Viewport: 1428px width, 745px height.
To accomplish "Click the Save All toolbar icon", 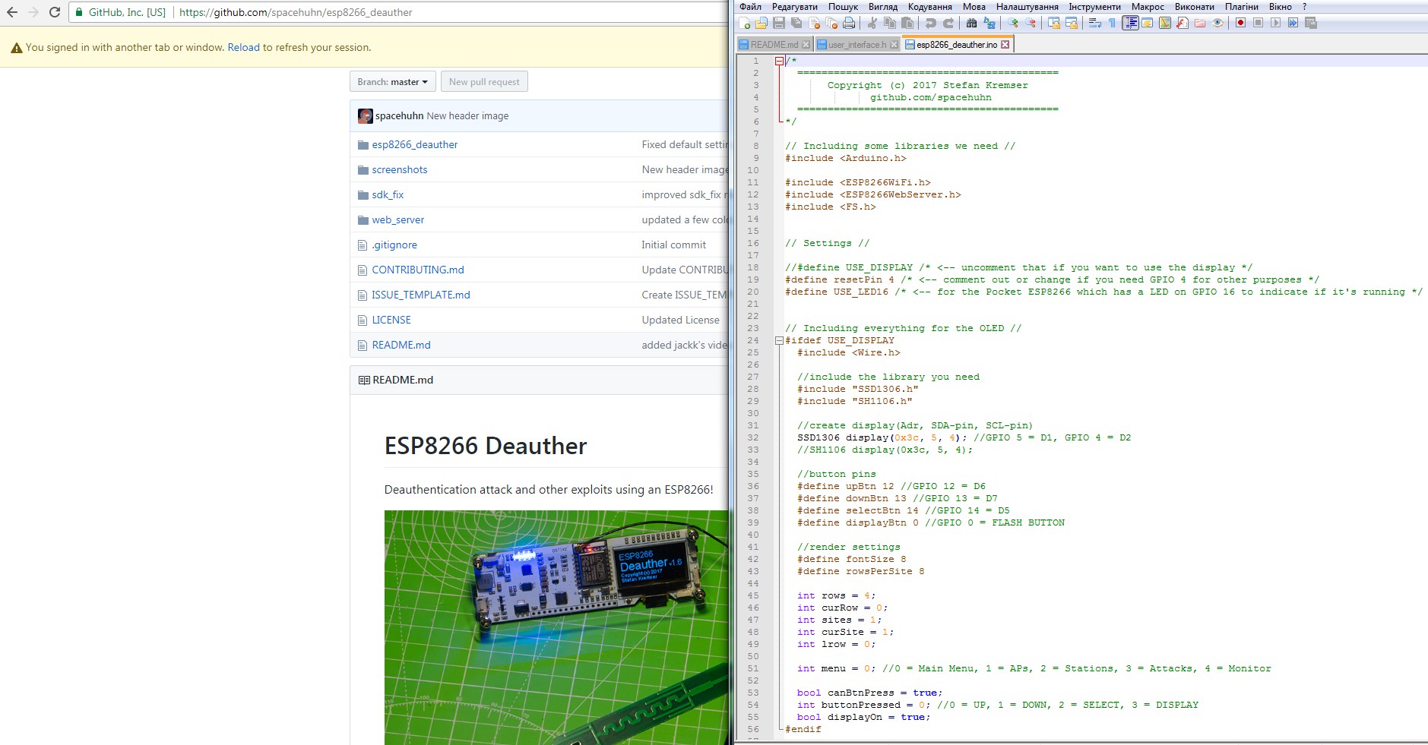I will pyautogui.click(x=796, y=23).
